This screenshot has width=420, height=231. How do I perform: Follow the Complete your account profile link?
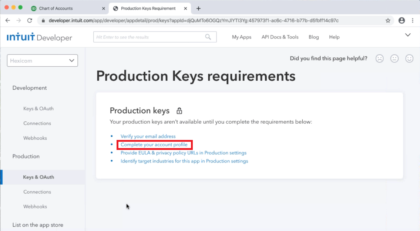154,145
